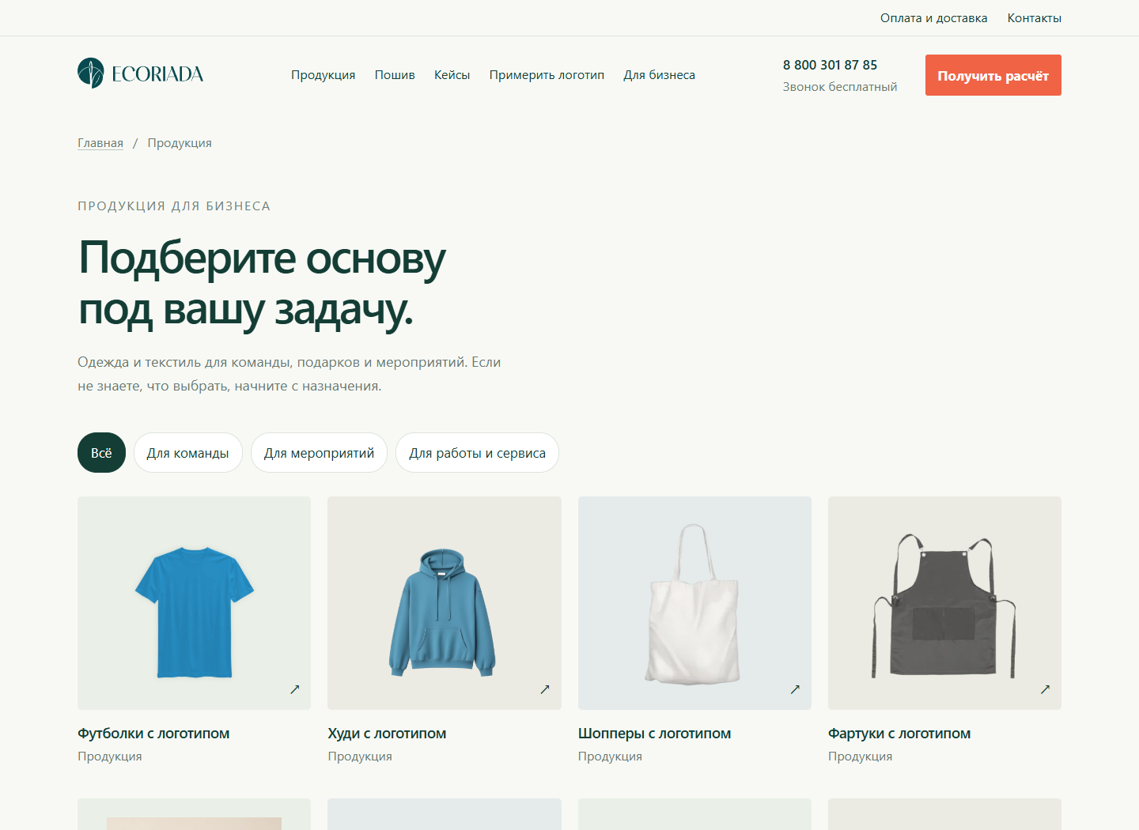This screenshot has height=830, width=1139.
Task: Click arrow icon on T-shirt card
Action: 295,689
